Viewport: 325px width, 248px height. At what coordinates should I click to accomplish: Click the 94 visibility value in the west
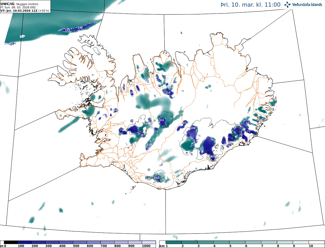(x=116, y=110)
